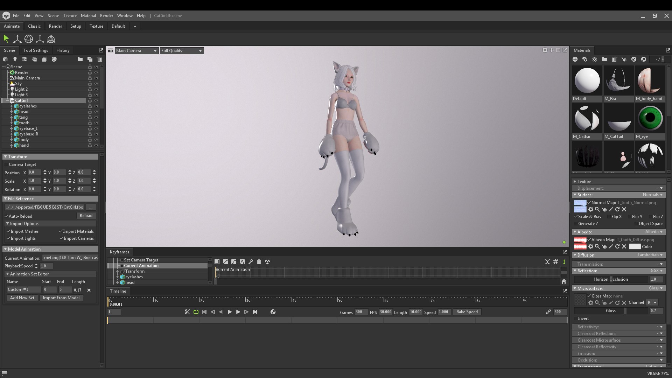Export material with outward arrow icon

click(x=643, y=59)
